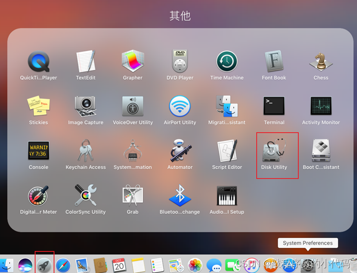Screen dimensions: 357x273
Task: Open Notes from the Dock
Action: pyautogui.click(x=138, y=265)
